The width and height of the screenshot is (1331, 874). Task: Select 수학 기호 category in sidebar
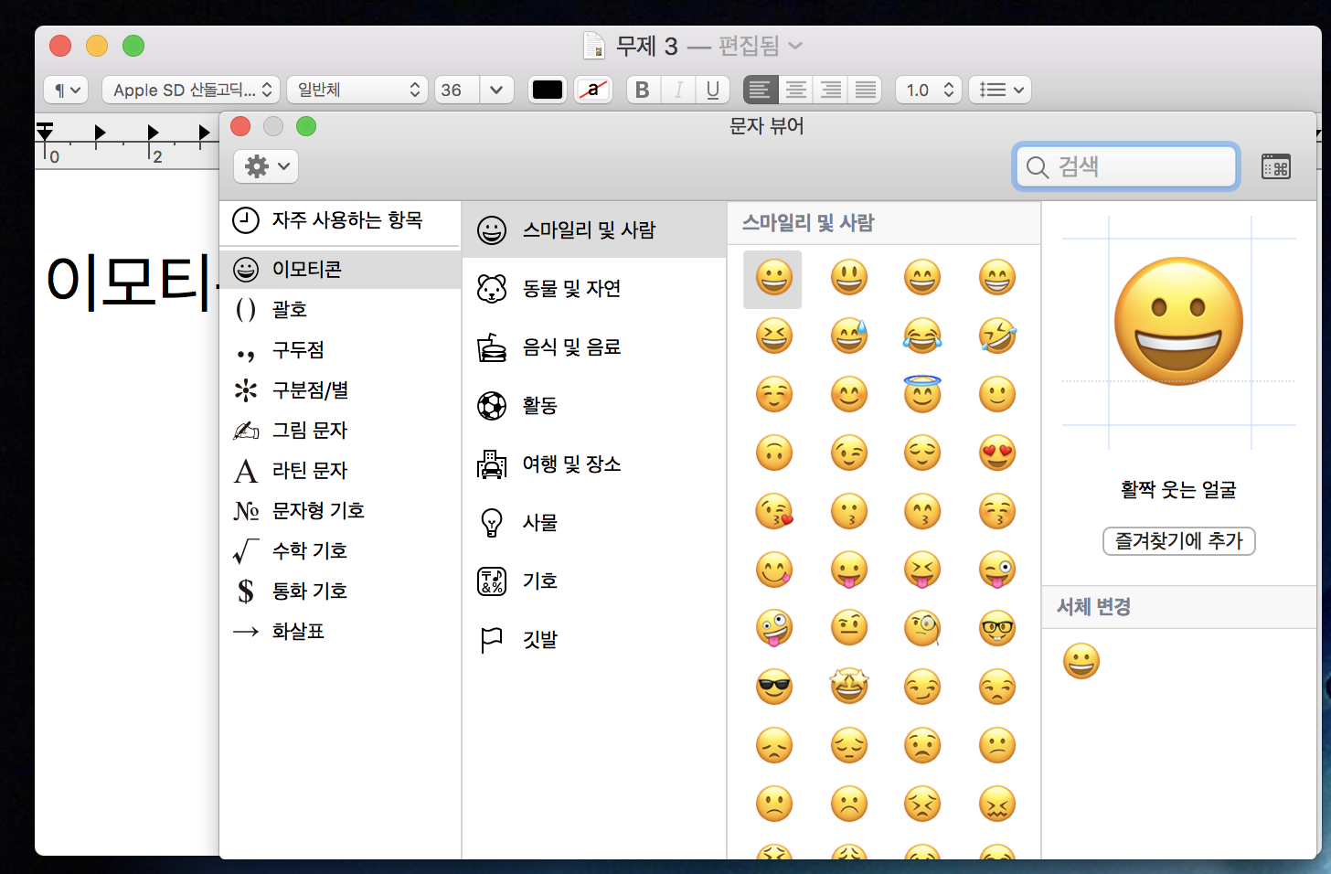click(340, 550)
